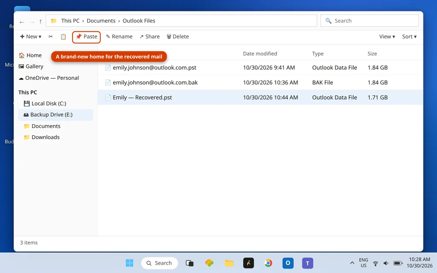This screenshot has height=273, width=437.
Task: Open Home in the sidebar
Action: point(30,55)
